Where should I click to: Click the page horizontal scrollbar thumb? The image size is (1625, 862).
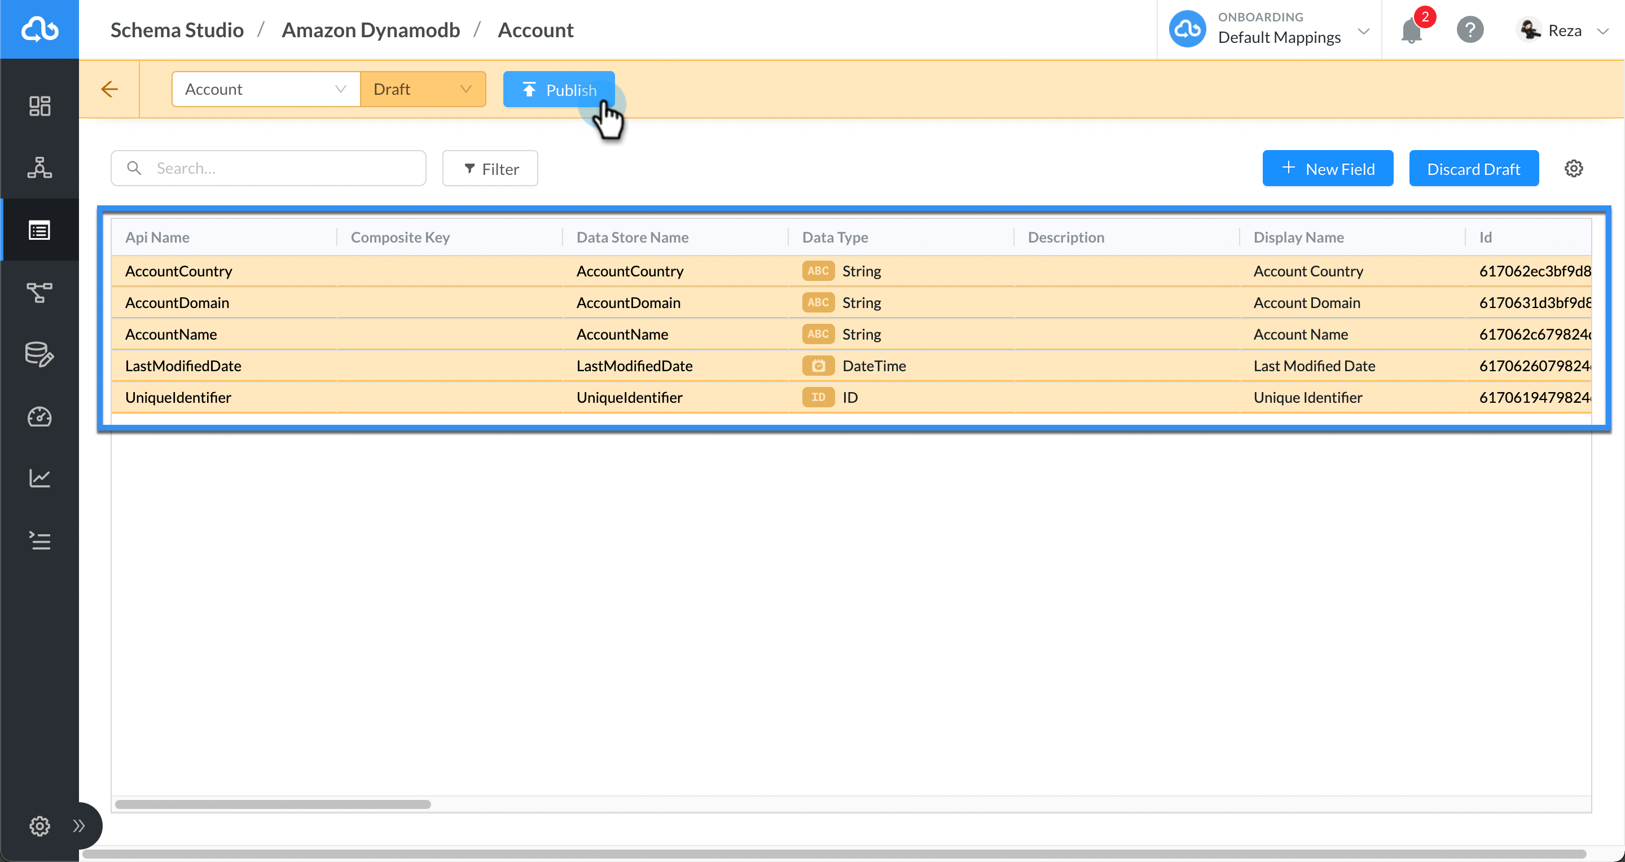pos(834,854)
